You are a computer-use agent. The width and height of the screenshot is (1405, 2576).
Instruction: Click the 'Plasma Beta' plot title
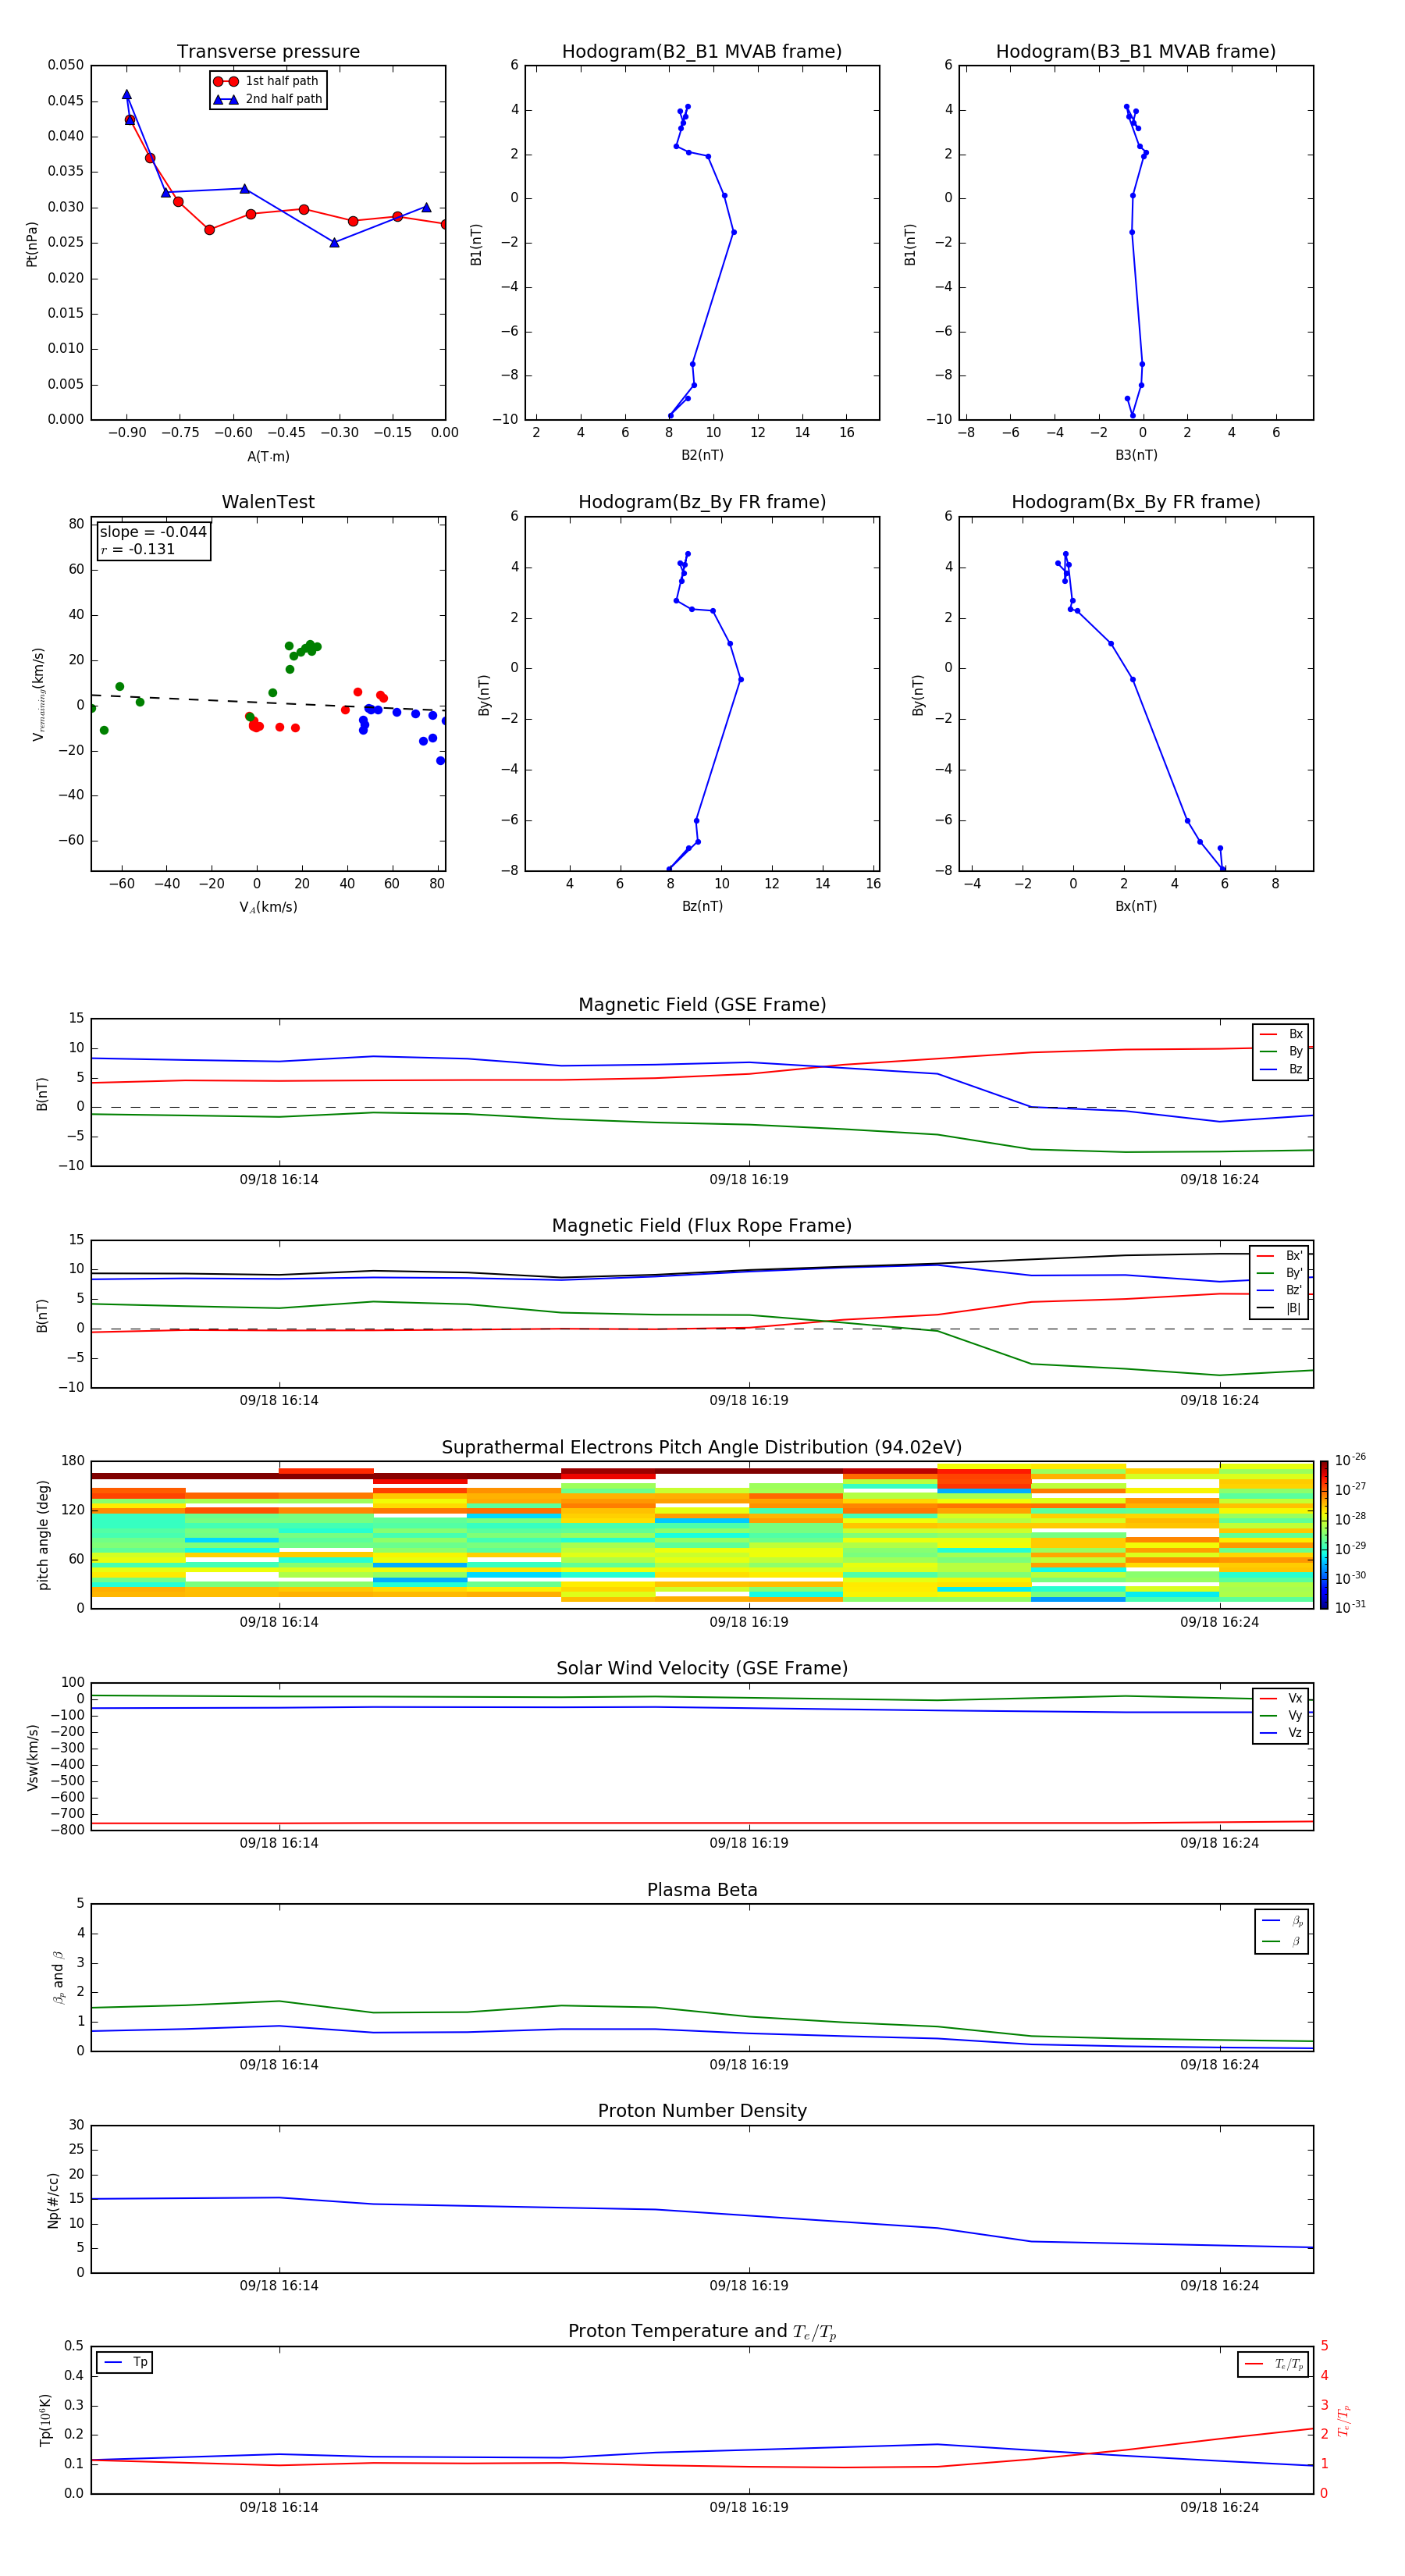[702, 1890]
